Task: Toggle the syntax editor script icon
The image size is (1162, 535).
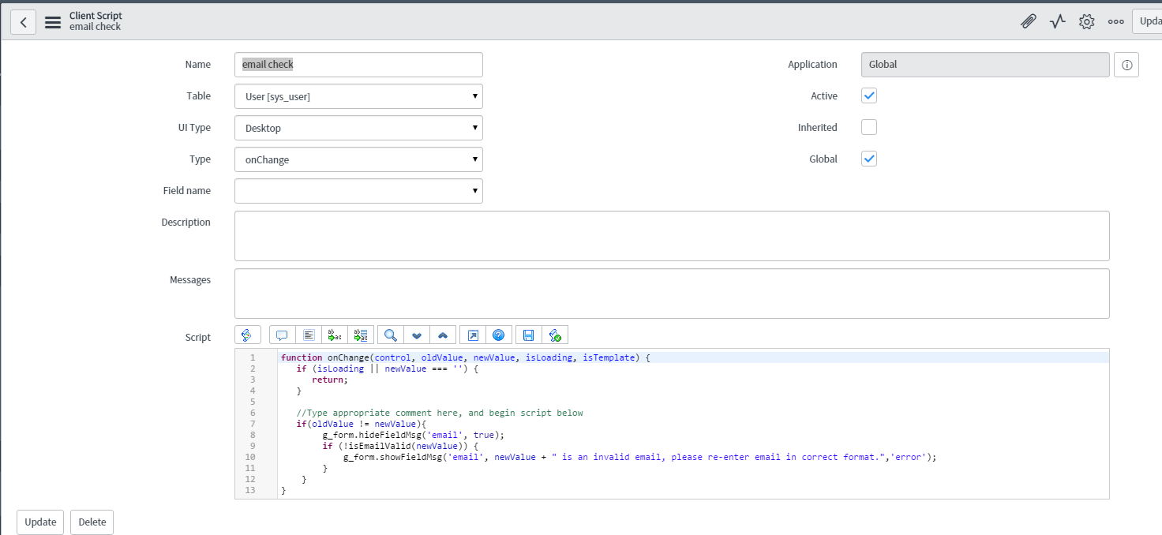Action: pos(247,335)
